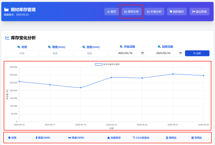
Task: Click the 350,000 y-axis label
Action: click(14, 67)
